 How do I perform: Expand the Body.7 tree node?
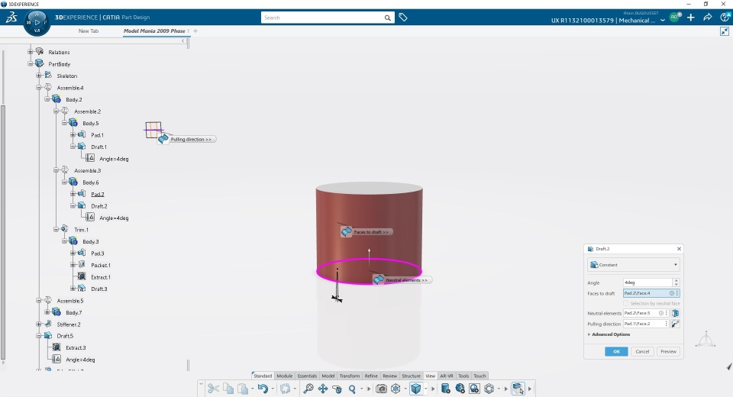click(47, 312)
